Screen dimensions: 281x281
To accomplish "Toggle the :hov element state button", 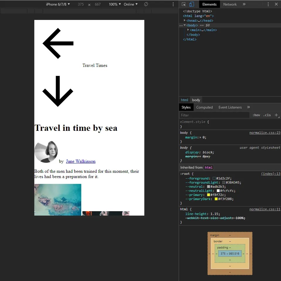I will pyautogui.click(x=256, y=115).
